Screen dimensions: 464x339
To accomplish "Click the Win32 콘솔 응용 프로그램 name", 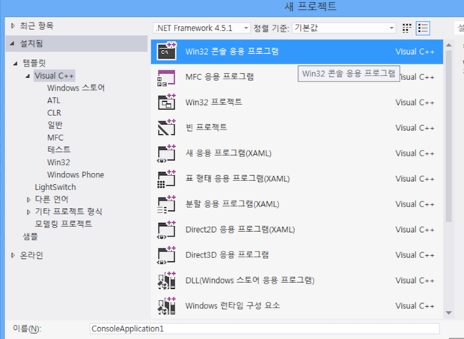I will point(232,52).
